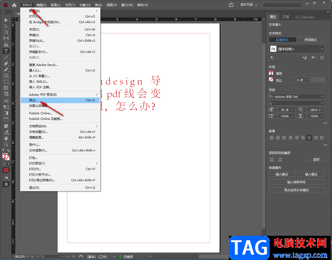This screenshot has width=332, height=260.
Task: Select the Line tool
Action: click(6, 57)
